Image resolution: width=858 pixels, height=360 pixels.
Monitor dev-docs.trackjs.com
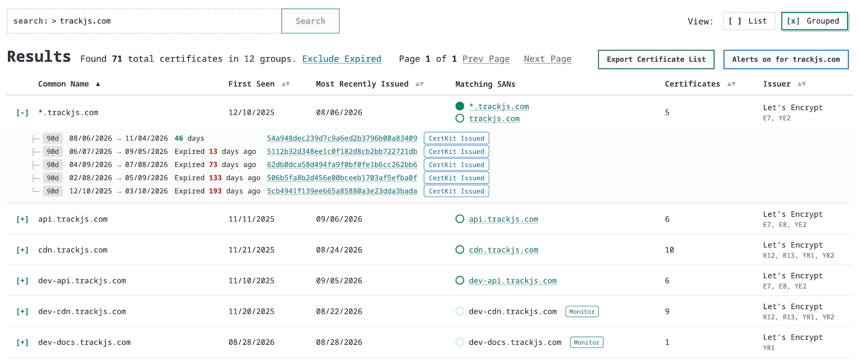tap(587, 342)
